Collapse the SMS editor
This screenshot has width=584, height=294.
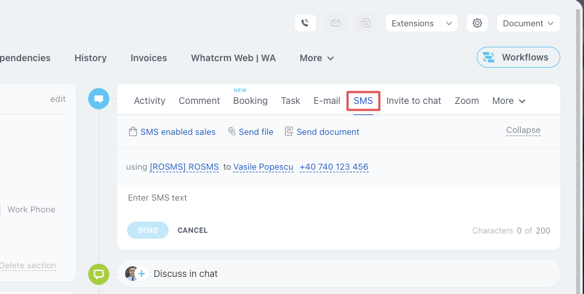coord(523,130)
